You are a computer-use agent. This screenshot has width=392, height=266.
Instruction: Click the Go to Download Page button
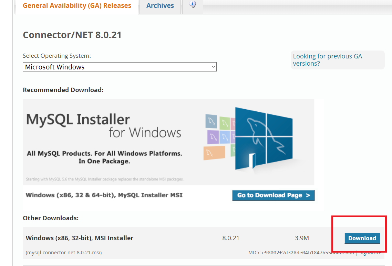coord(273,195)
